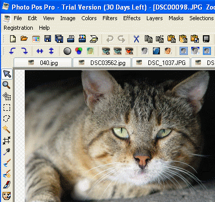The height and width of the screenshot is (202, 215).
Task: Open the Help menu
Action: [44, 28]
